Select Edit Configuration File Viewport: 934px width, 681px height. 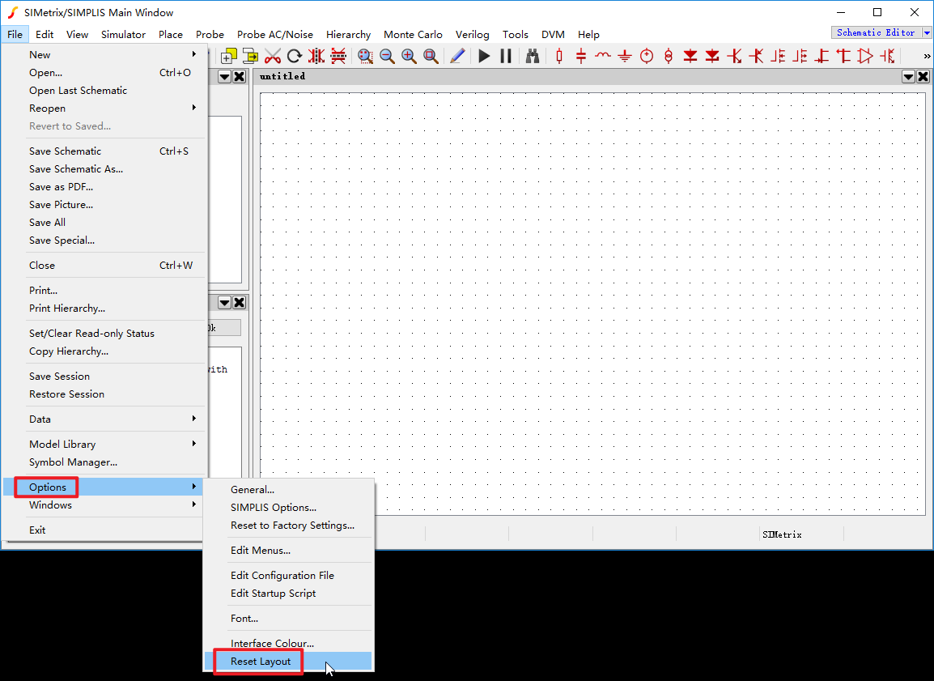tap(288, 575)
